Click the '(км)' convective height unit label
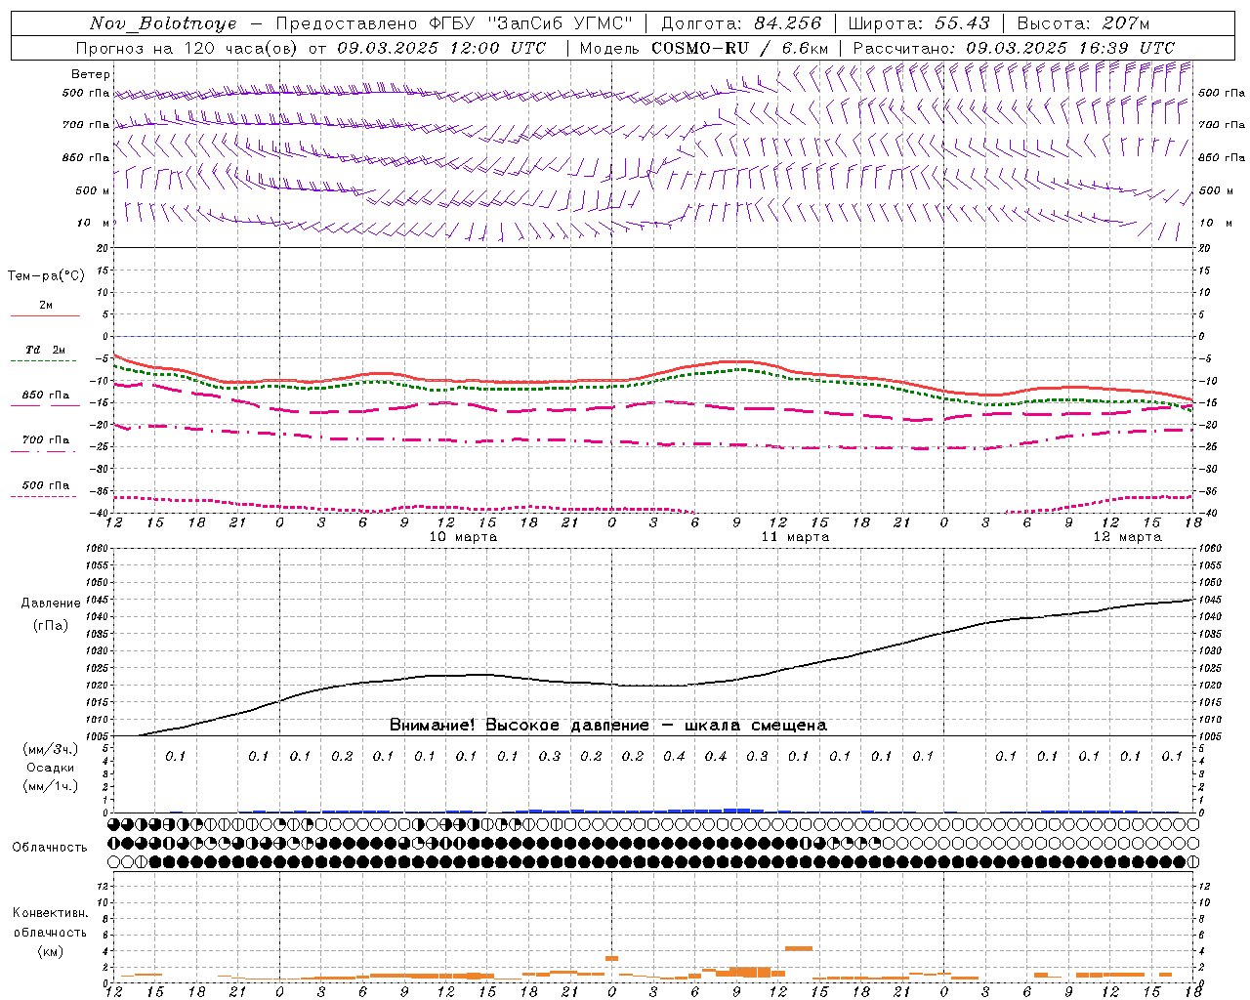Viewport: 1250px width, 1000px height. (50, 950)
